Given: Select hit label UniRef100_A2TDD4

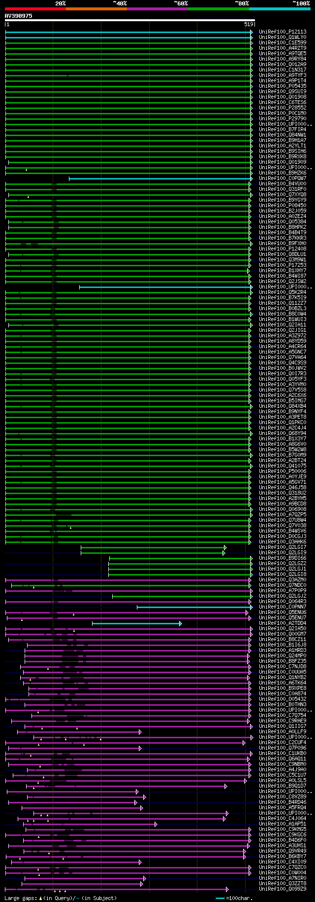Looking at the screenshot, I should pyautogui.click(x=283, y=623).
